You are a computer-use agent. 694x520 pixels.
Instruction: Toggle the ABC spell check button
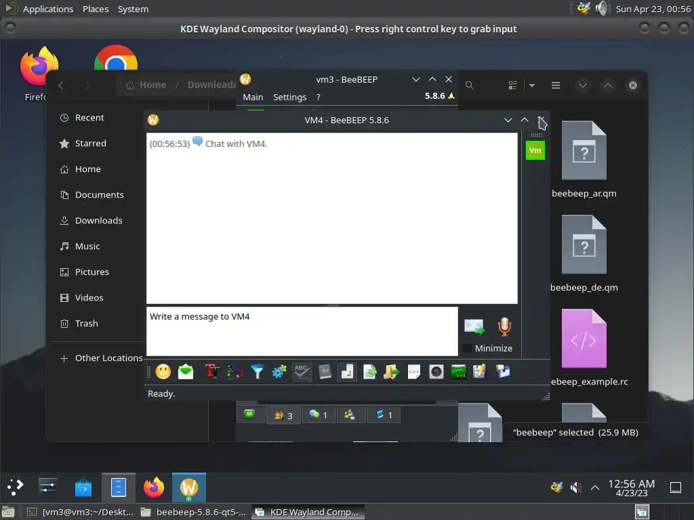[302, 372]
